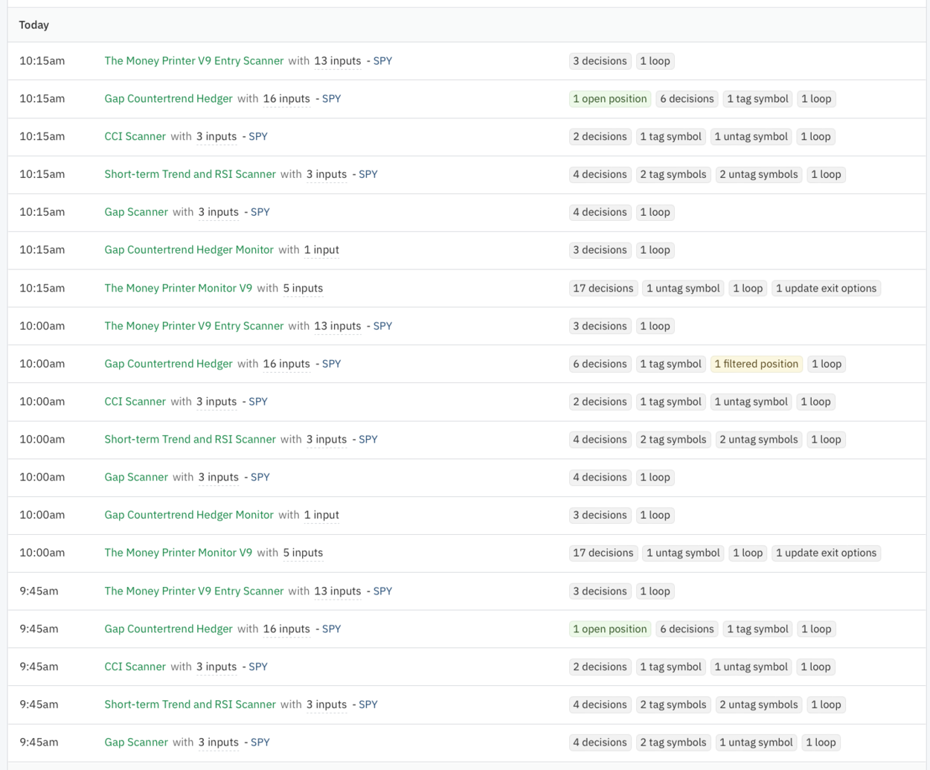The width and height of the screenshot is (930, 770).
Task: Click "2 untag symbols" badge in 10:15am Short-term Trend row
Action: point(758,174)
